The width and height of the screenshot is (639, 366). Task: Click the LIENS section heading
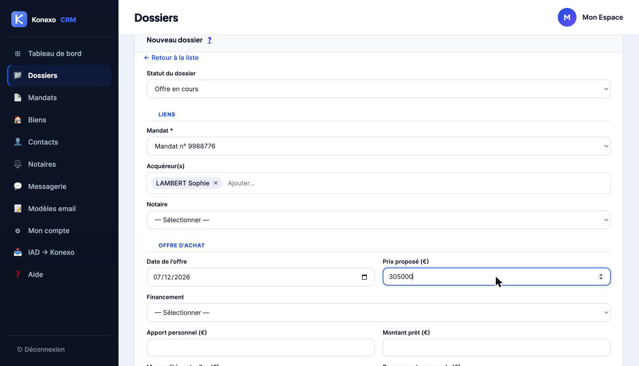pyautogui.click(x=167, y=114)
